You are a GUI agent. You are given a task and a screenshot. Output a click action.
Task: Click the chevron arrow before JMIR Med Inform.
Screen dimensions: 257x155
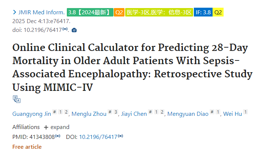pyautogui.click(x=14, y=12)
